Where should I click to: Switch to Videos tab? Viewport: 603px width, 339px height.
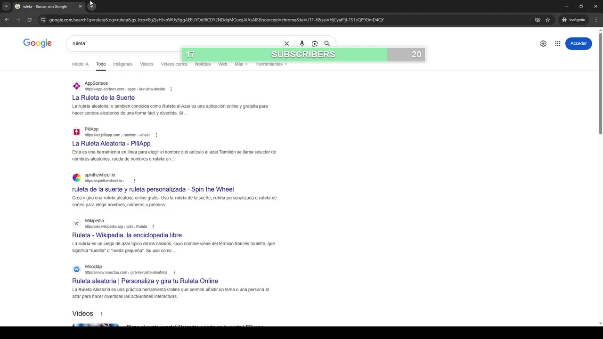coord(147,64)
